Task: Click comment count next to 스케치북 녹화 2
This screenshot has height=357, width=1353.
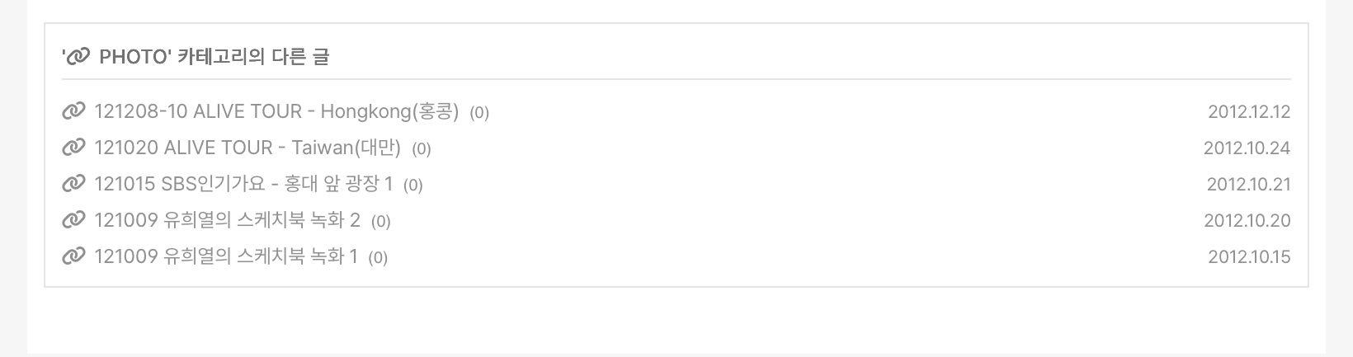Action: (381, 221)
